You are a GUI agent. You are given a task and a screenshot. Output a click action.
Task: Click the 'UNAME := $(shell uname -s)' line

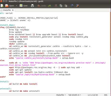[15, 20]
